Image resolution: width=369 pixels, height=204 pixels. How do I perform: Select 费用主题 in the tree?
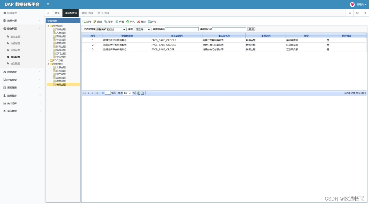[x=61, y=36]
